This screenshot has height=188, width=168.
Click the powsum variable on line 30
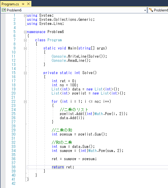[x=66, y=134]
